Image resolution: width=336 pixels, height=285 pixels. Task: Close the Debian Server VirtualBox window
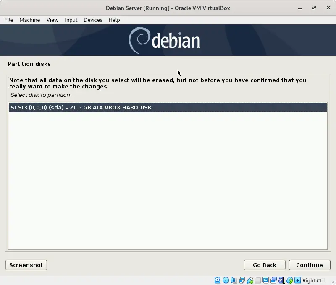[328, 8]
